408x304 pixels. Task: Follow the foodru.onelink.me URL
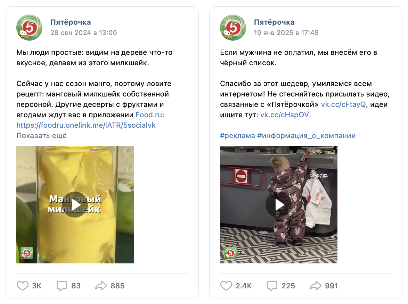click(86, 125)
